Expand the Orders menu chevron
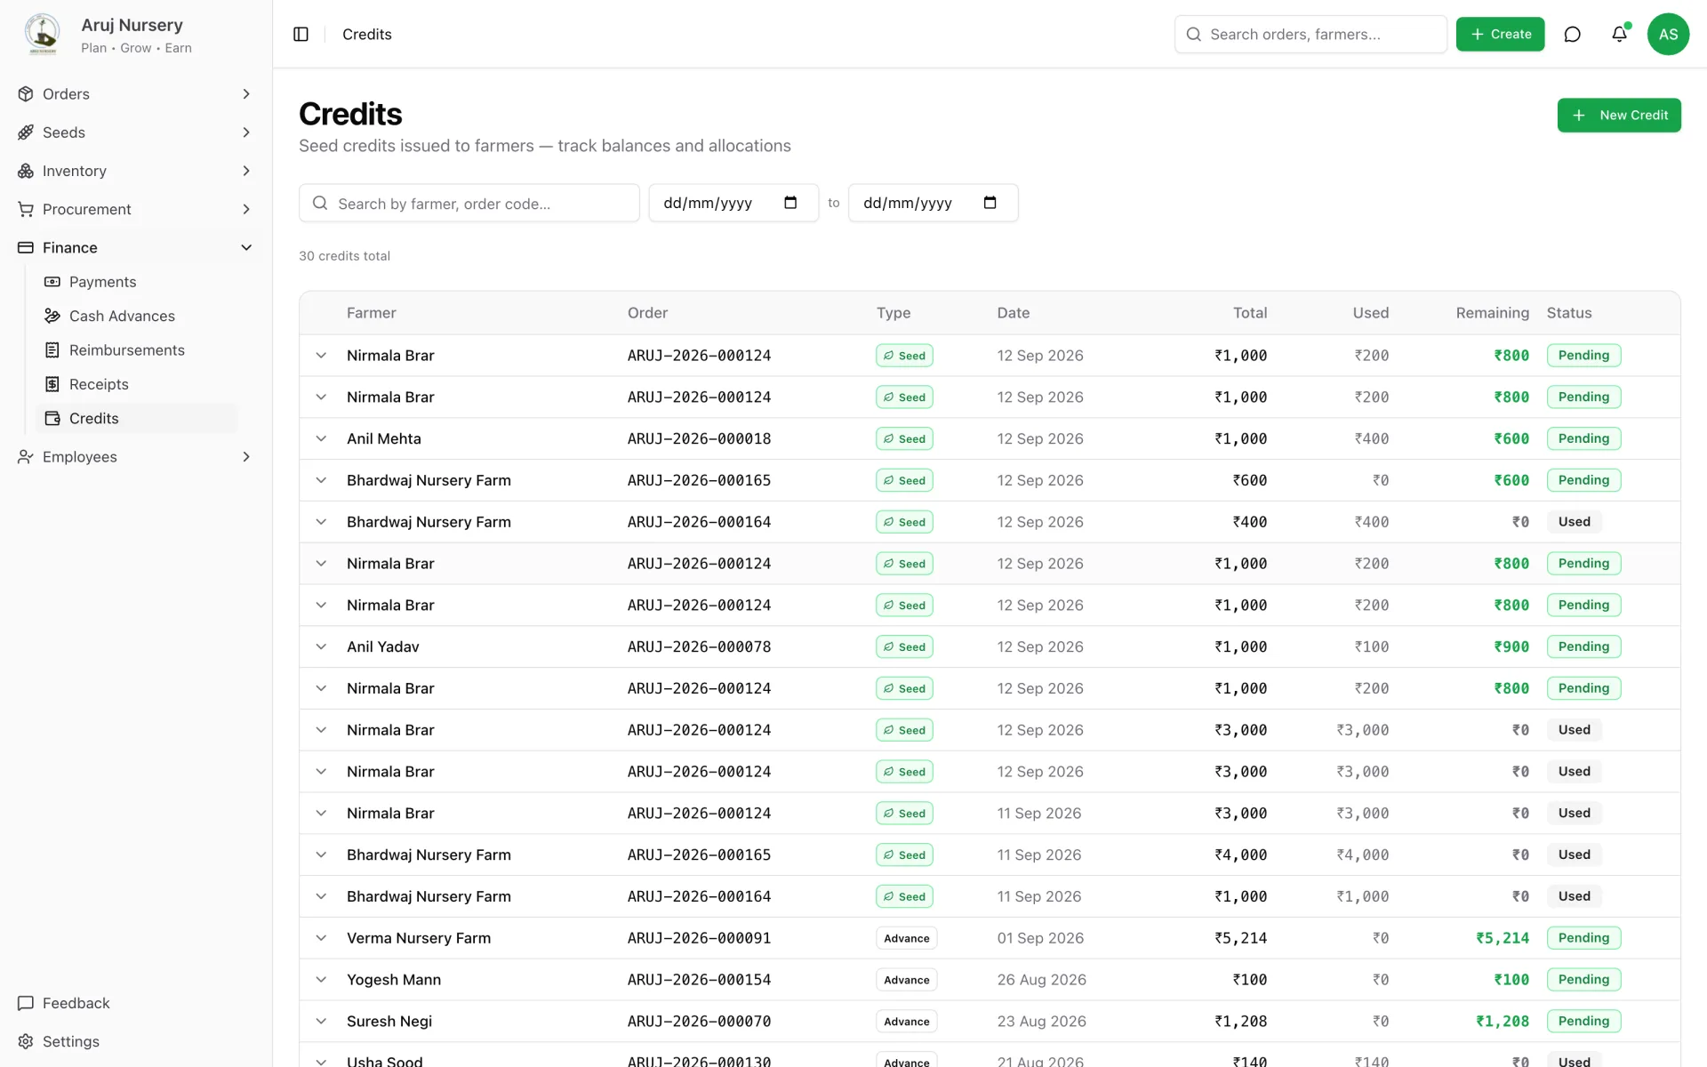The height and width of the screenshot is (1067, 1707). point(246,93)
